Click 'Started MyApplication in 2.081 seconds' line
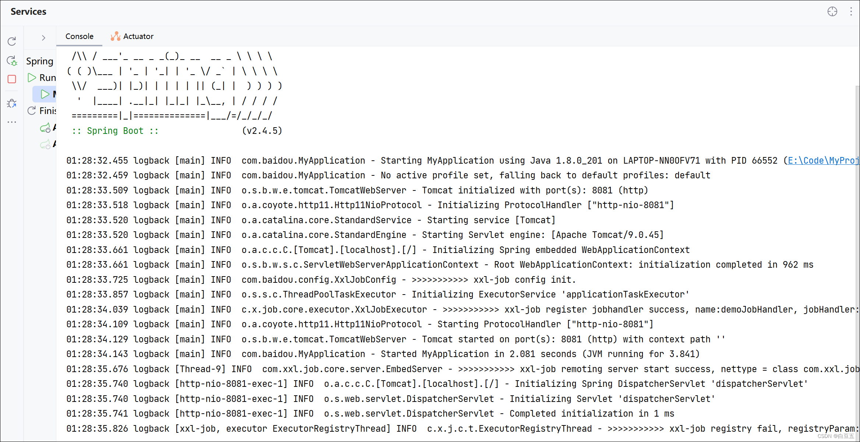This screenshot has width=860, height=442. 383,354
